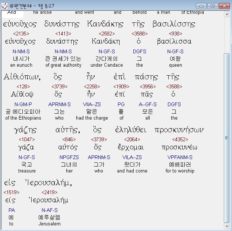Viewport: 232px width, 231px height.
Task: Click the lemma προσκυνέω
Action: click(179, 147)
